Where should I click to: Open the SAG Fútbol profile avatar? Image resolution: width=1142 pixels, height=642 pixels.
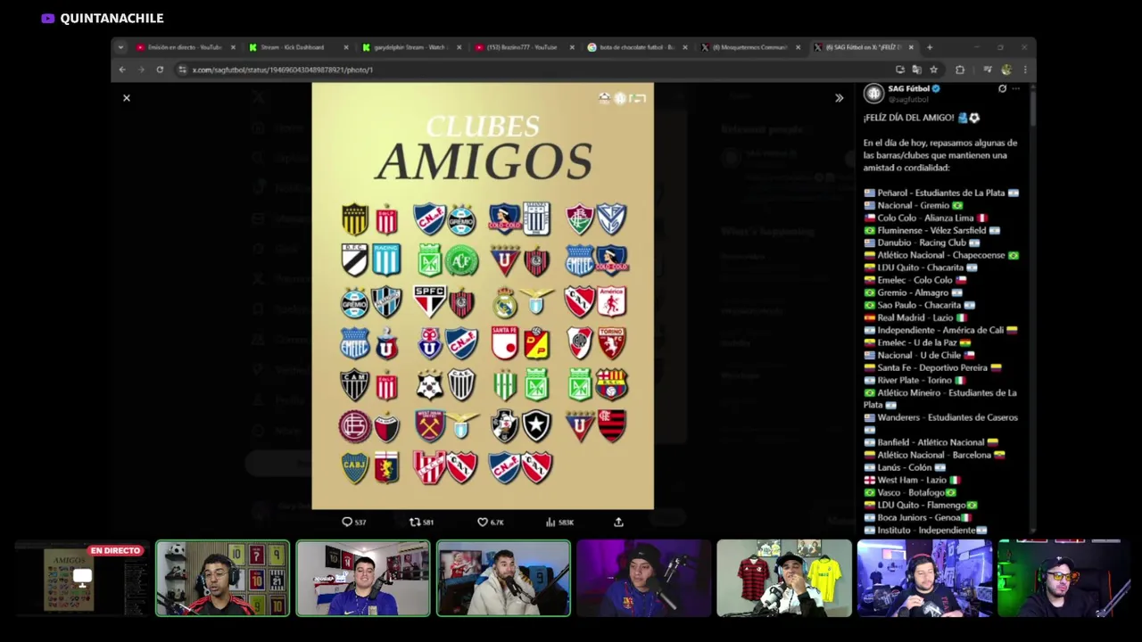pyautogui.click(x=873, y=93)
